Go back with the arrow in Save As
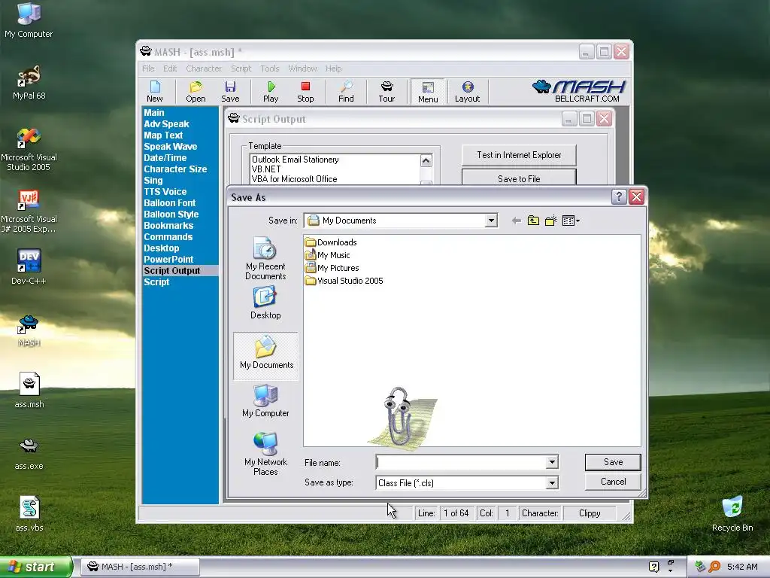Image resolution: width=770 pixels, height=578 pixels. [516, 221]
